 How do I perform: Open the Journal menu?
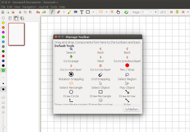click(x=43, y=7)
